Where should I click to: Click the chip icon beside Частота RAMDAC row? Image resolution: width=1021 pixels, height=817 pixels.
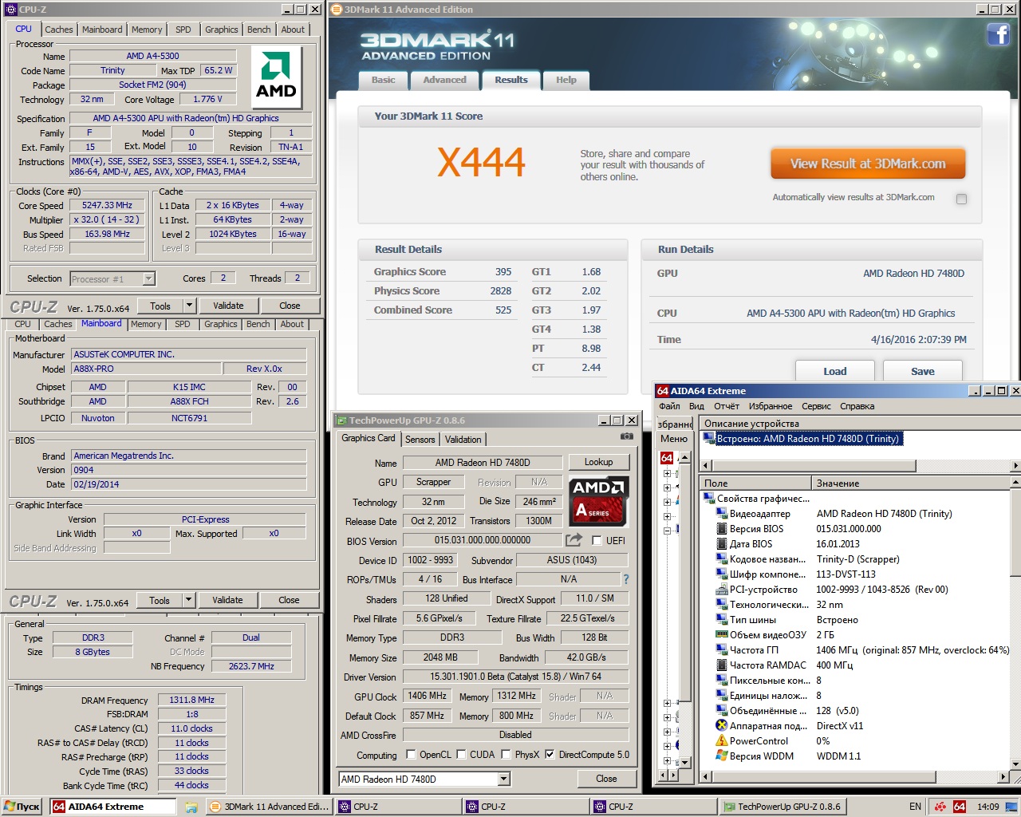click(x=722, y=665)
